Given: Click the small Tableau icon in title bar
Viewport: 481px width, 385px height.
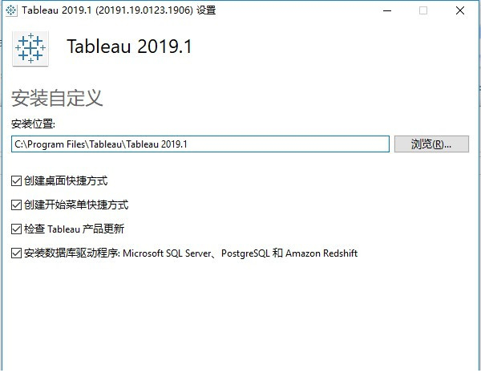Looking at the screenshot, I should click(11, 10).
